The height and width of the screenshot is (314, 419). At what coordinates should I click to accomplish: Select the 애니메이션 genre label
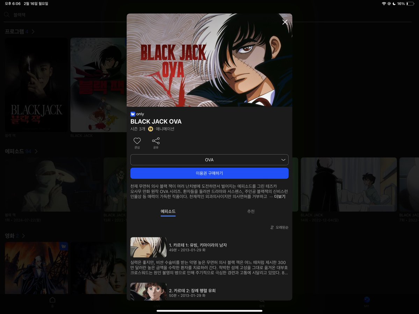165,129
